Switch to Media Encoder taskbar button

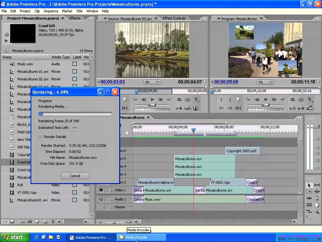coord(142,237)
